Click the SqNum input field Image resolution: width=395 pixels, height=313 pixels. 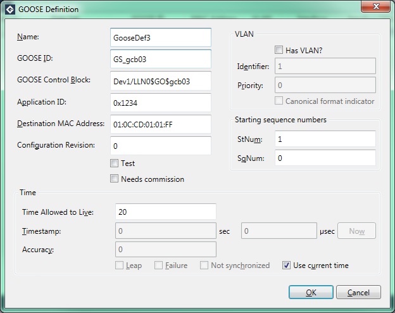(325, 158)
